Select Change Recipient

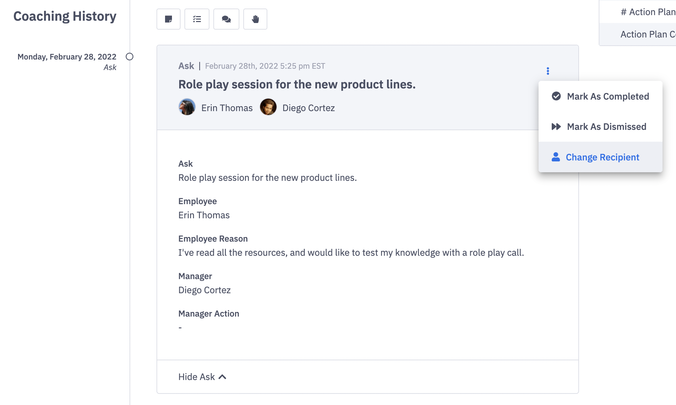(x=602, y=157)
